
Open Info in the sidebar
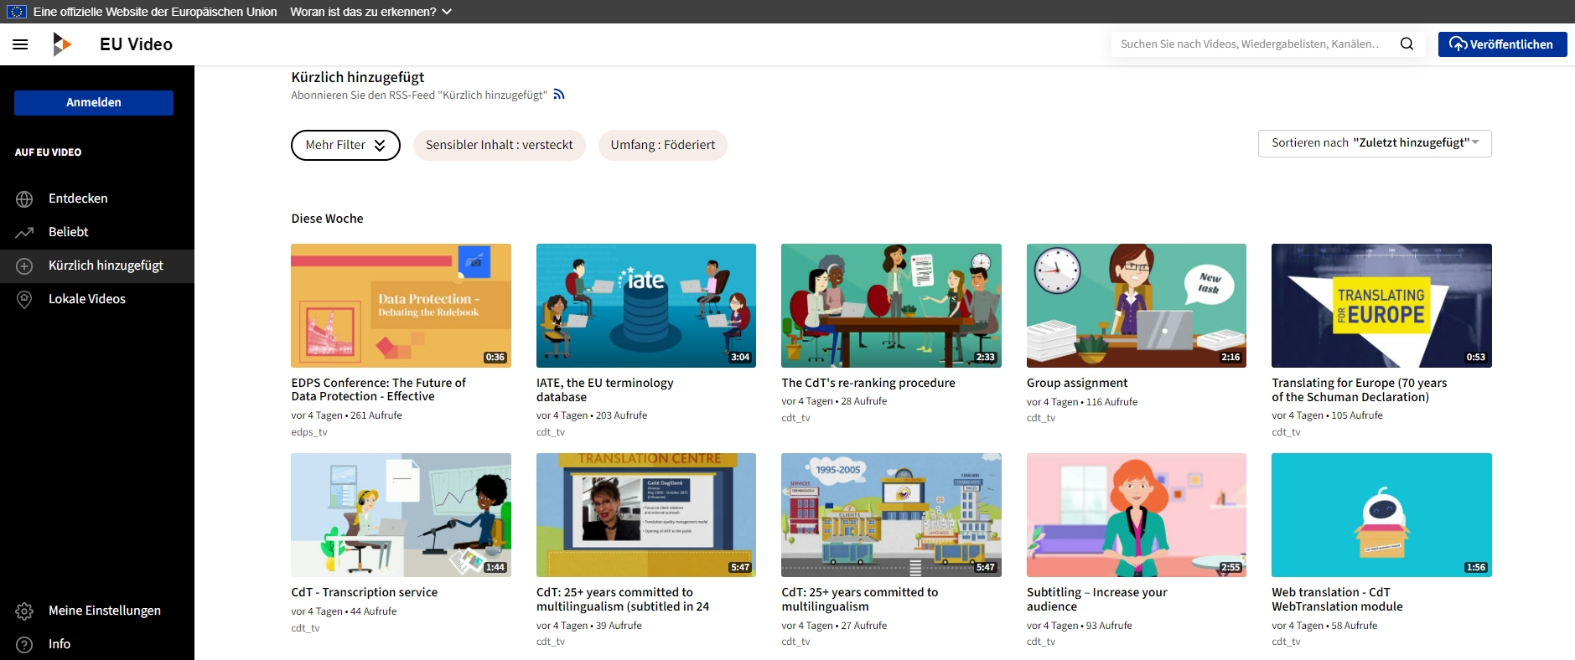[97, 644]
